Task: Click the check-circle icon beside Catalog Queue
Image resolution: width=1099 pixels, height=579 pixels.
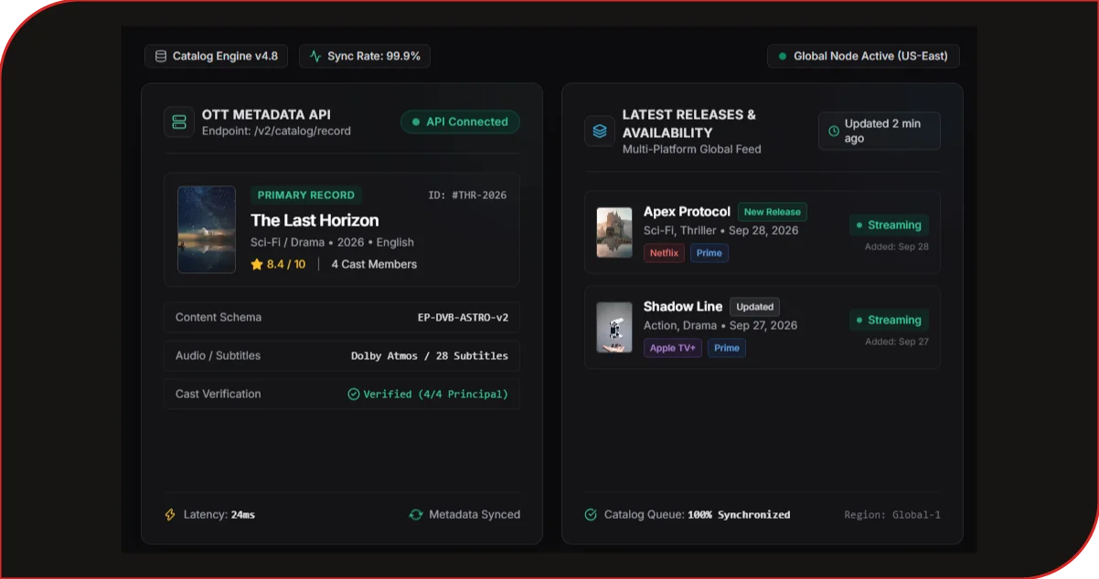Action: point(591,515)
